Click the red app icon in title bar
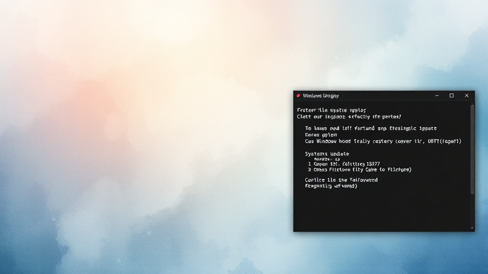Image resolution: width=488 pixels, height=274 pixels. click(299, 96)
